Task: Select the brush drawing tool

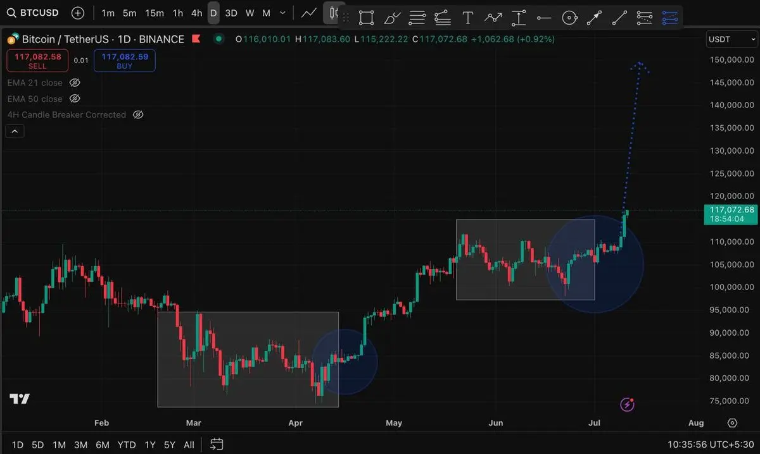Action: pos(392,18)
